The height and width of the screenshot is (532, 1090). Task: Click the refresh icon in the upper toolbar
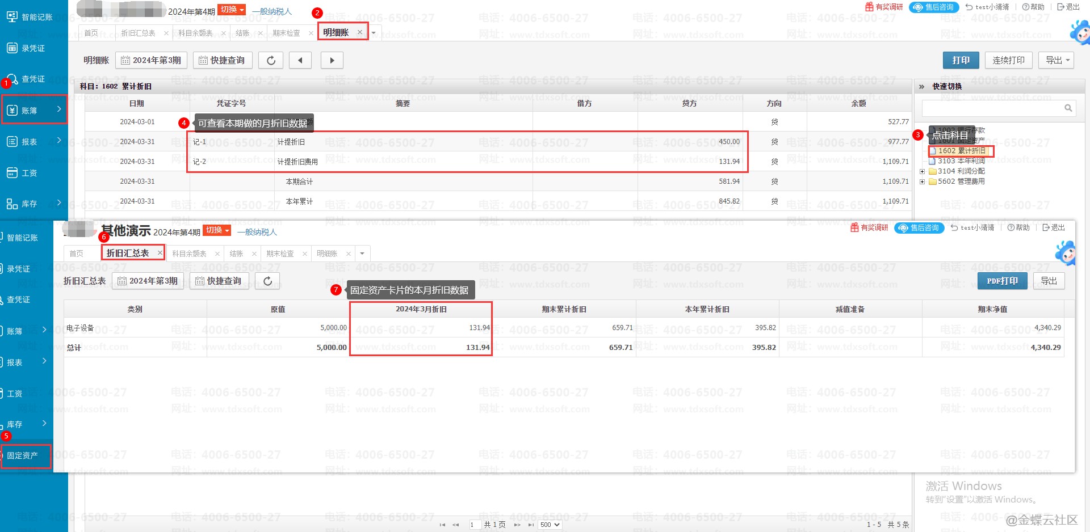tap(271, 60)
